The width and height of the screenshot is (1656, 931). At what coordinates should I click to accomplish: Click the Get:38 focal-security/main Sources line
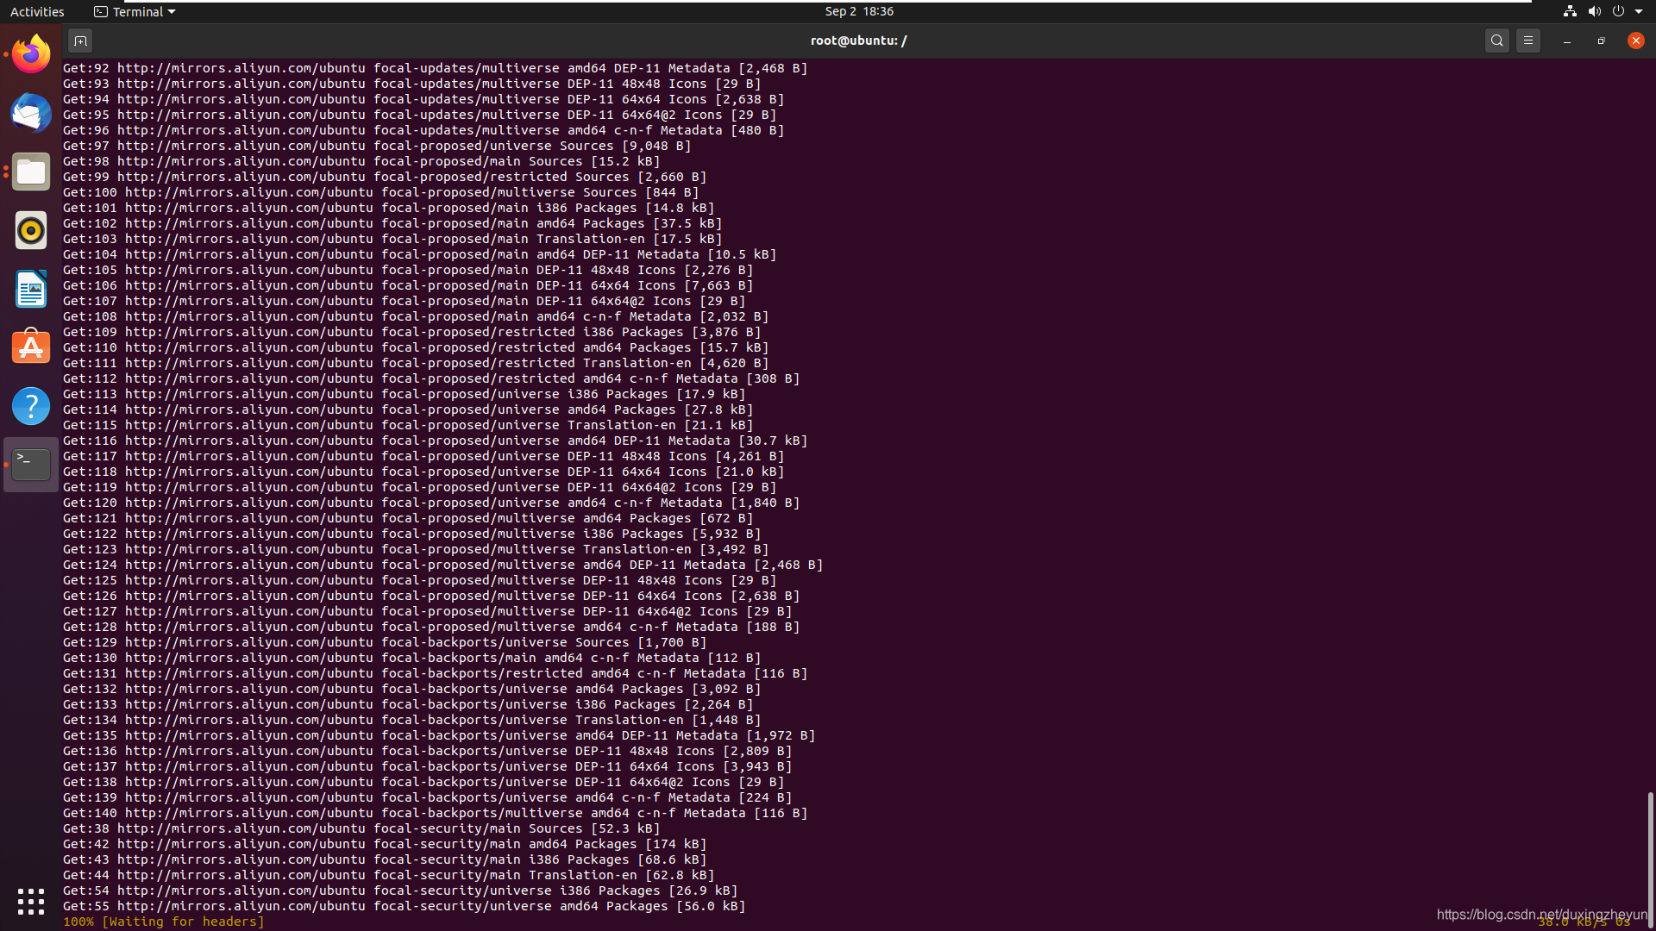pyautogui.click(x=361, y=828)
